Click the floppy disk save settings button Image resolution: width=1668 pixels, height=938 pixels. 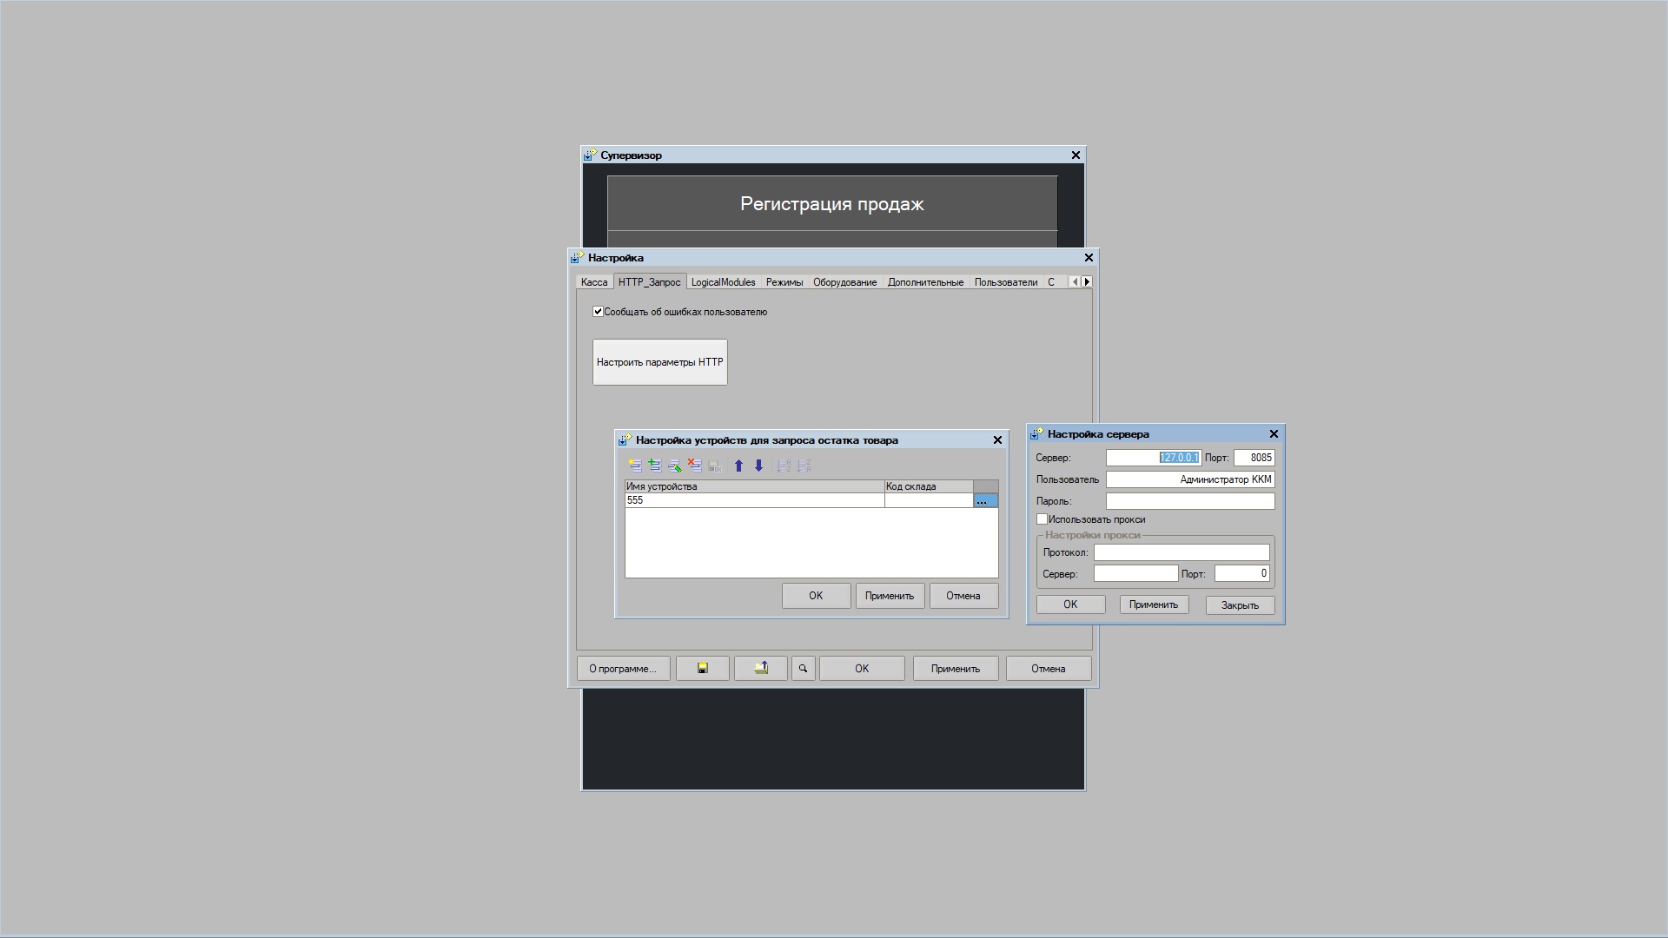tap(702, 668)
